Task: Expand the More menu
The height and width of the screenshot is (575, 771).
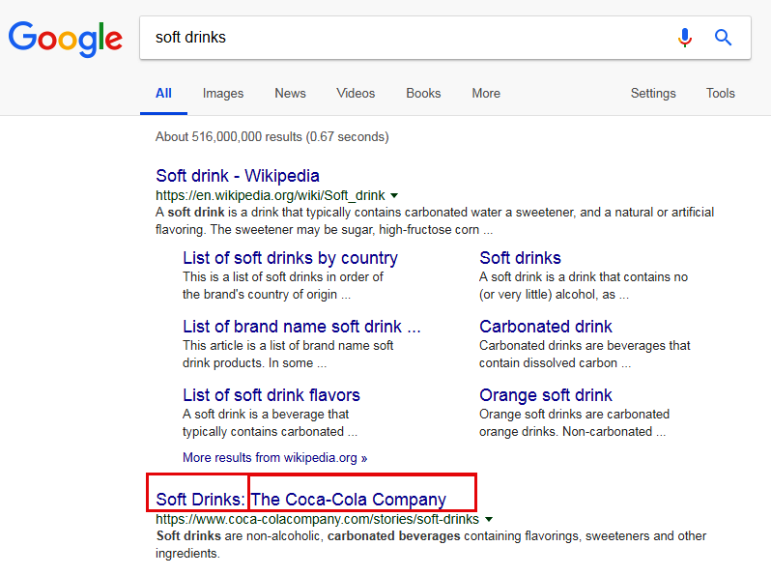Action: (x=486, y=94)
